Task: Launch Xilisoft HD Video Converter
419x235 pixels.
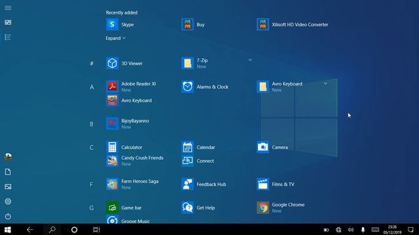Action: click(x=293, y=25)
